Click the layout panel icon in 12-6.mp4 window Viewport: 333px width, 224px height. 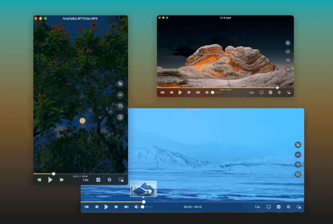288,69
